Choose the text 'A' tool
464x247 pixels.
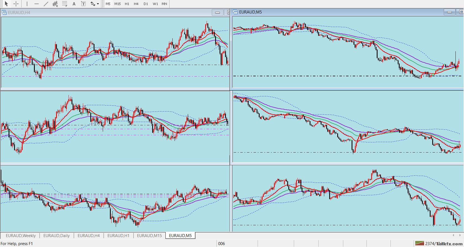click(x=74, y=4)
